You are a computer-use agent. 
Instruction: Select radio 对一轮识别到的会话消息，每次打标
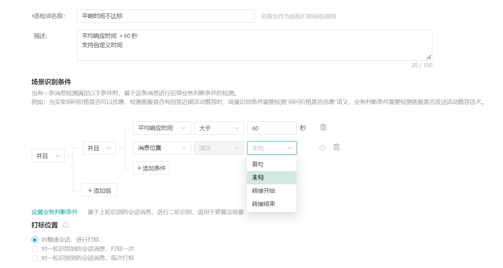[x=35, y=258]
